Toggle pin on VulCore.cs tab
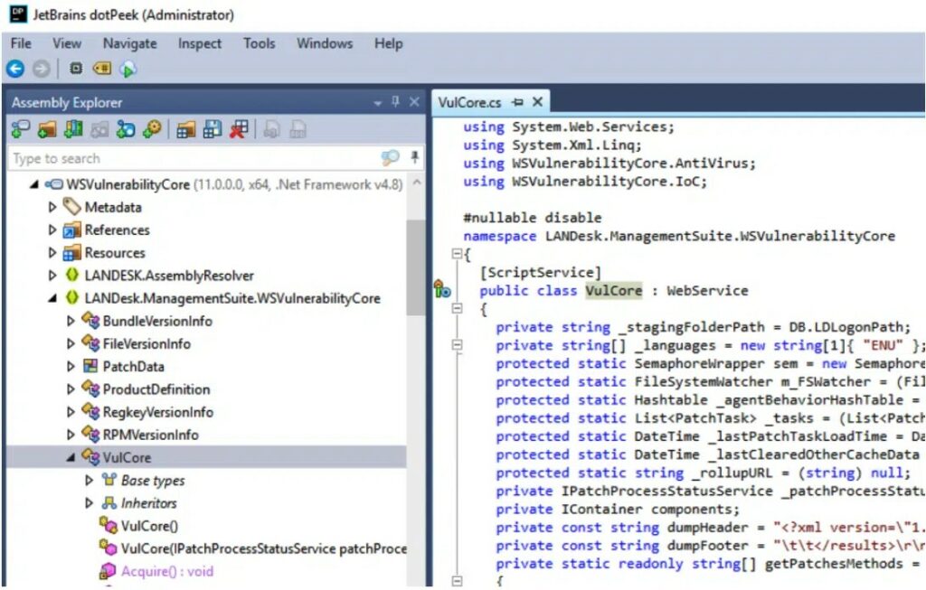 pyautogui.click(x=518, y=102)
